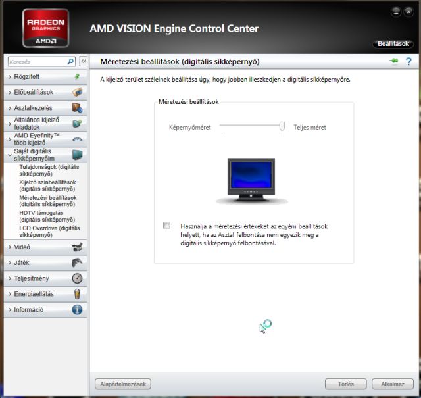
Task: Open HDTV támogatás page
Action: pyautogui.click(x=47, y=216)
